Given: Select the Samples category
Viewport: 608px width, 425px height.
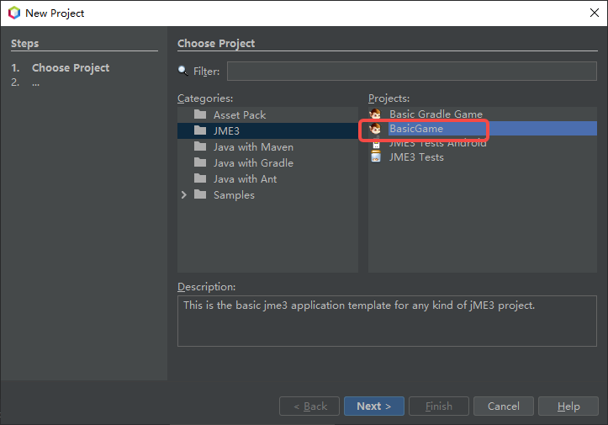Looking at the screenshot, I should [234, 195].
